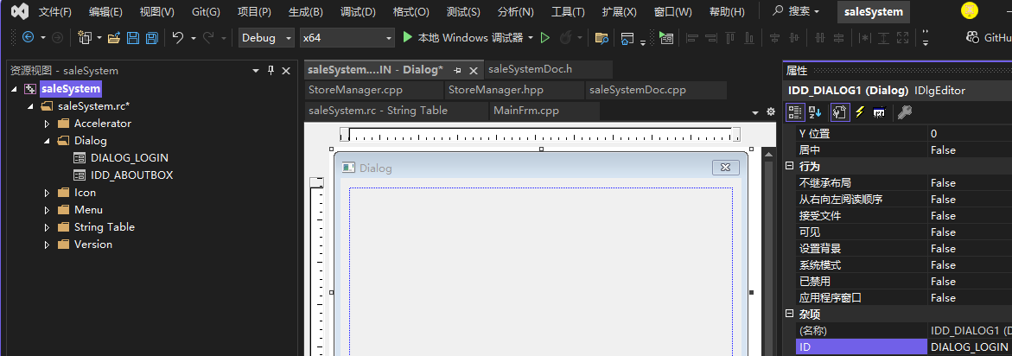Click the 搜索 search box
This screenshot has height=356, width=1012.
tap(796, 11)
